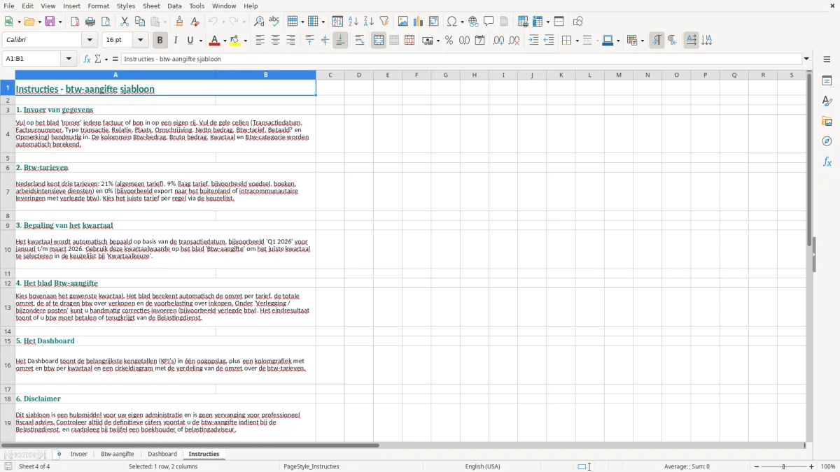The image size is (840, 472).
Task: Format cells as date
Action: click(x=480, y=41)
